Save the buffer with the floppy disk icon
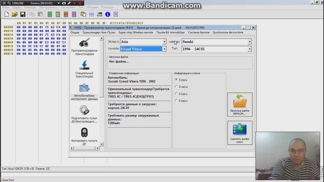The image size is (324, 182). (x=22, y=14)
